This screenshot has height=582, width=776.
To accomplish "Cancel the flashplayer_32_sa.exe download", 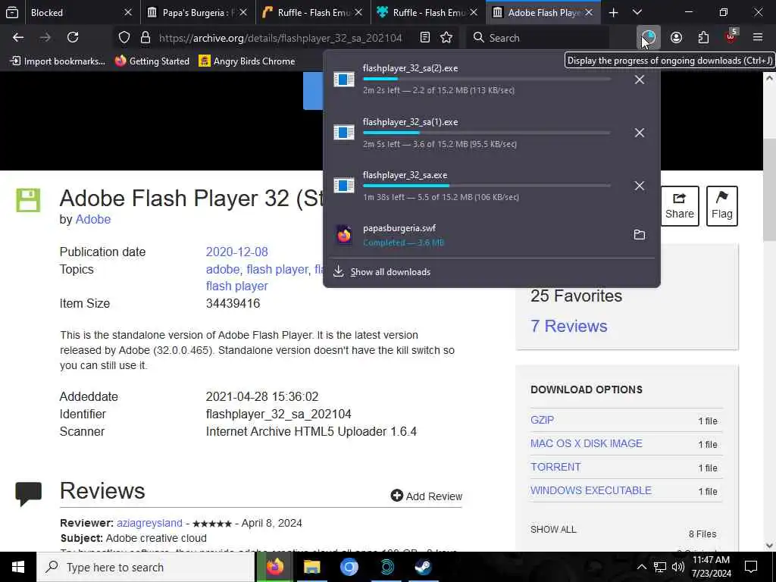I will pyautogui.click(x=640, y=186).
